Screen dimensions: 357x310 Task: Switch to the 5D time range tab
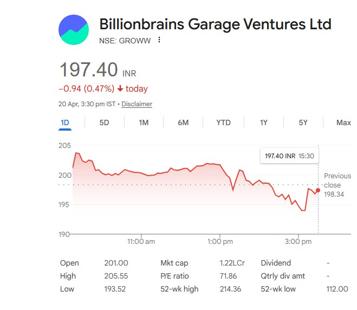coord(104,122)
